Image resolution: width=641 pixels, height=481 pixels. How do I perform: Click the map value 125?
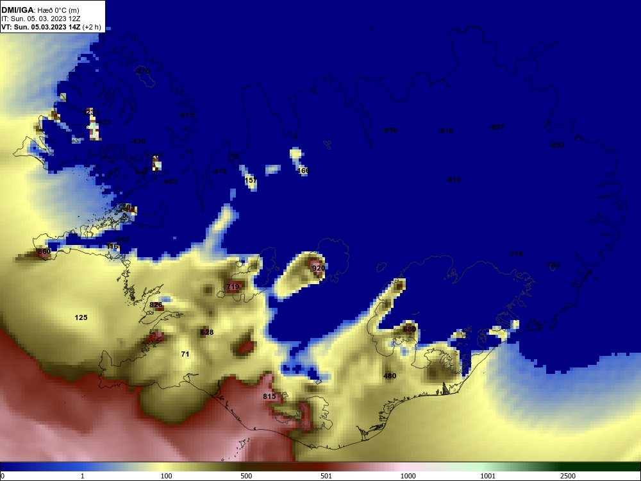tap(81, 317)
